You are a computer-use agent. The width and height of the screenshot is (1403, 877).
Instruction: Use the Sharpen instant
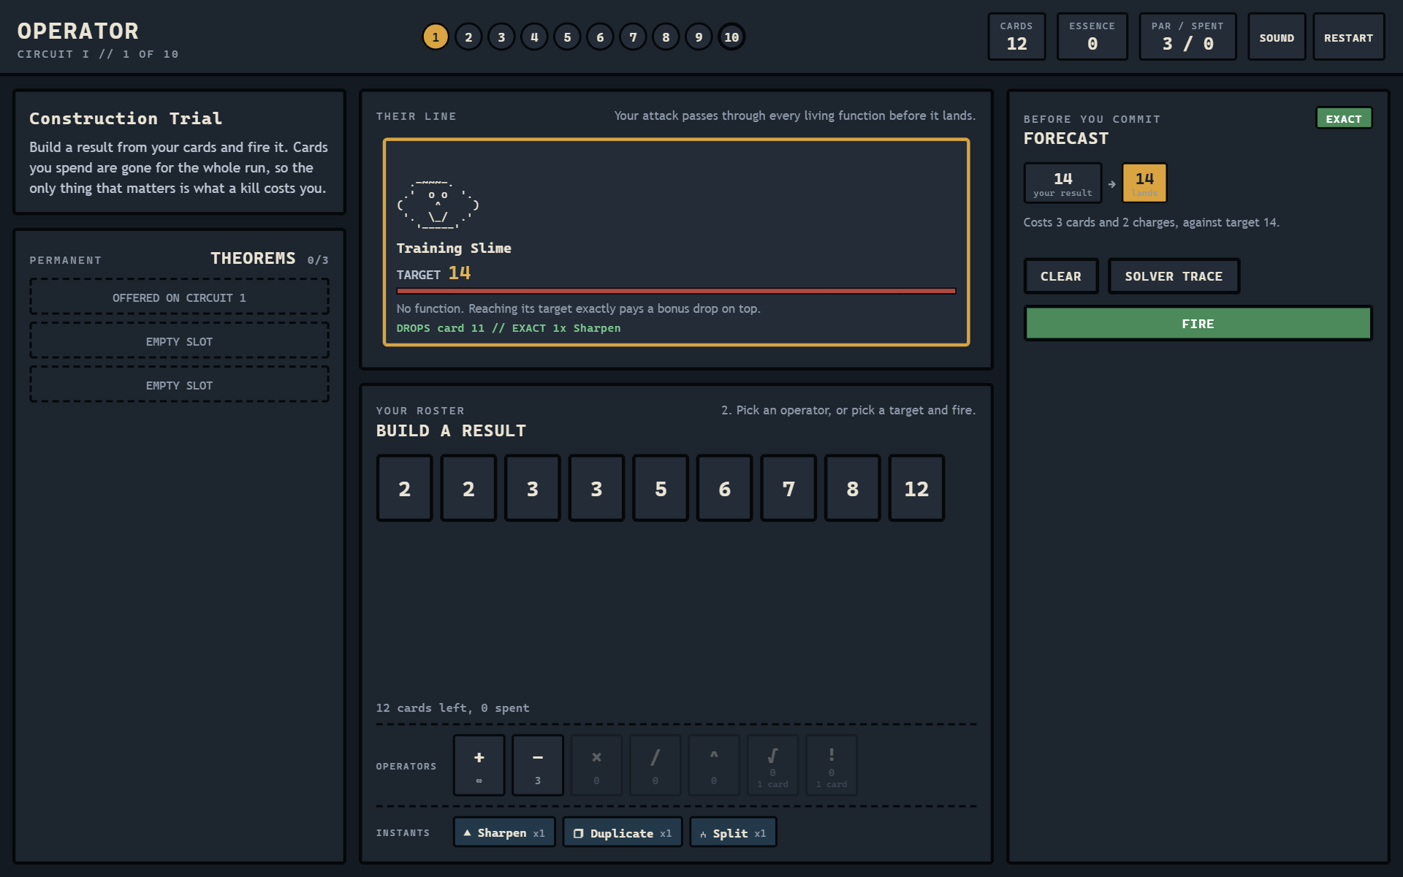tap(504, 832)
